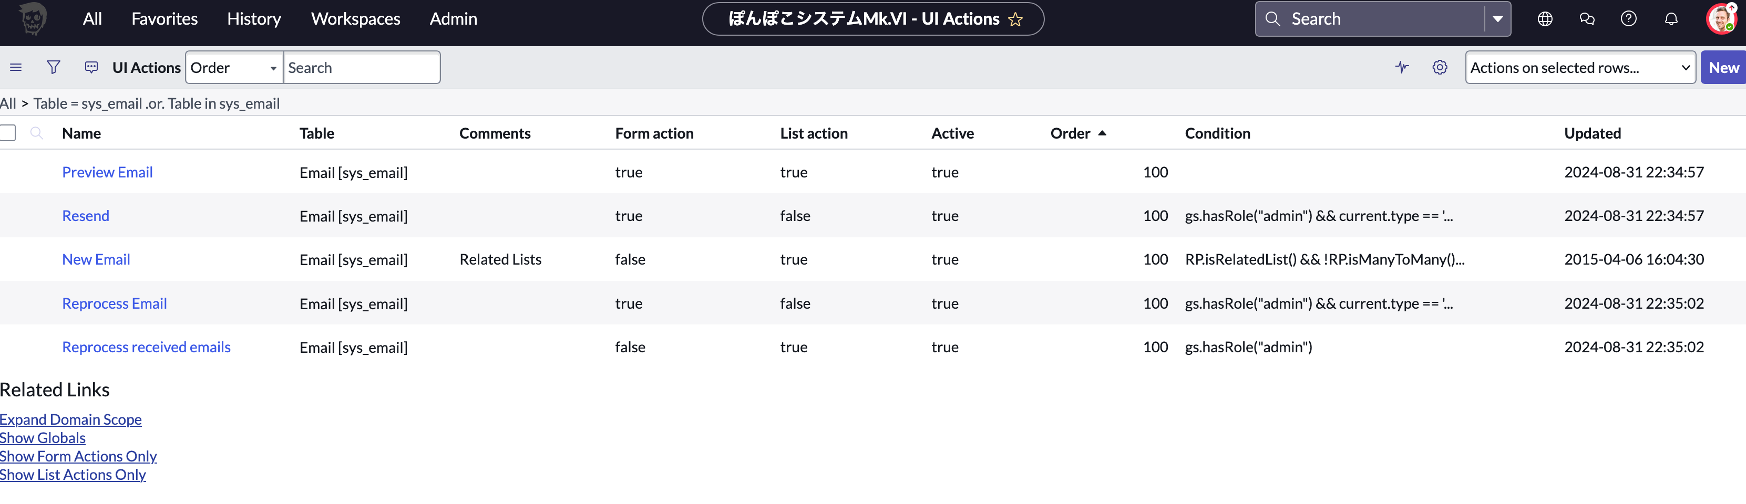Viewport: 1746px width, 504px height.
Task: Open the chat conversations icon
Action: (x=1587, y=19)
